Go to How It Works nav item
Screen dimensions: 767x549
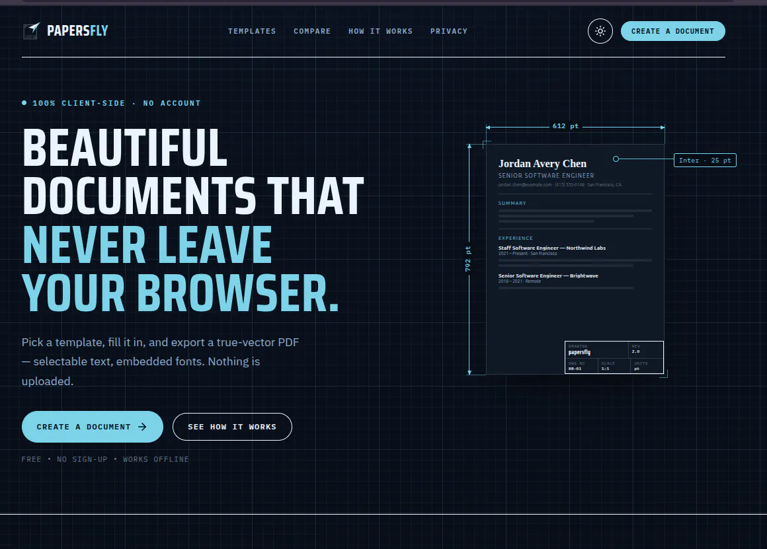pyautogui.click(x=381, y=31)
